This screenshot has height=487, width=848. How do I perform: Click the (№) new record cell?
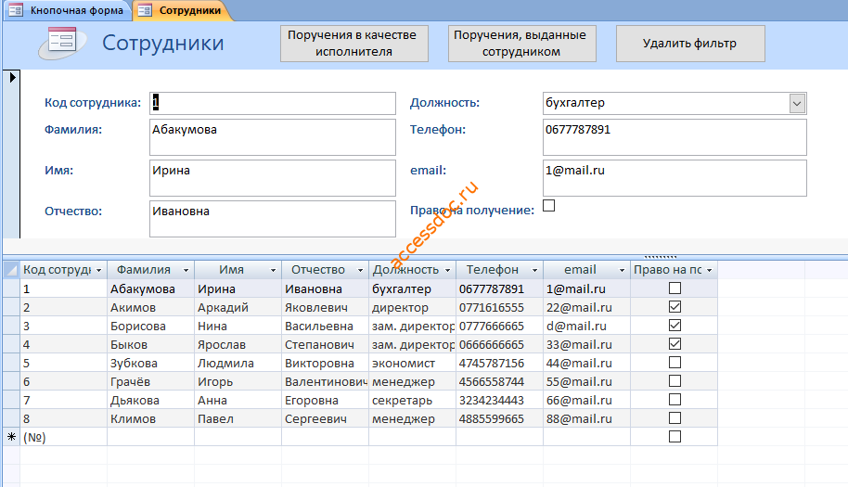(64, 437)
